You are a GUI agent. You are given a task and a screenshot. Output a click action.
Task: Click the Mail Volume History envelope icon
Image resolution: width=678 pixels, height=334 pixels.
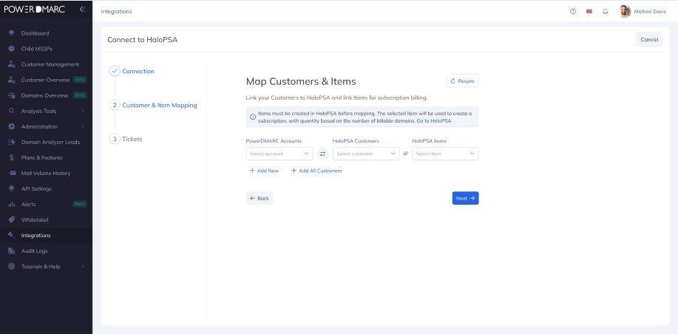coord(13,173)
